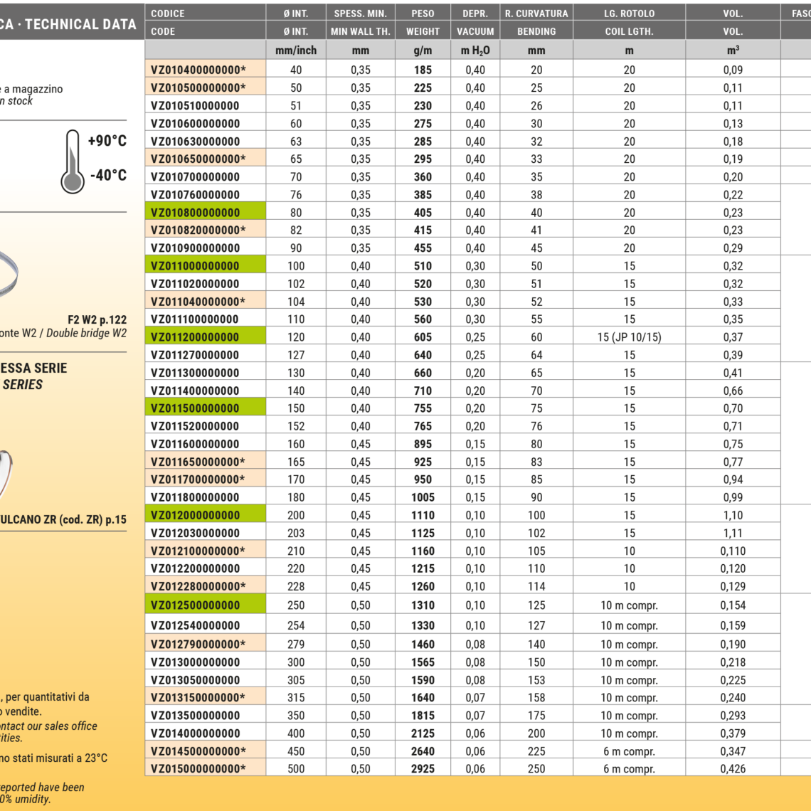The height and width of the screenshot is (811, 811).
Task: Click the thermometer icon
Action: pyautogui.click(x=73, y=161)
